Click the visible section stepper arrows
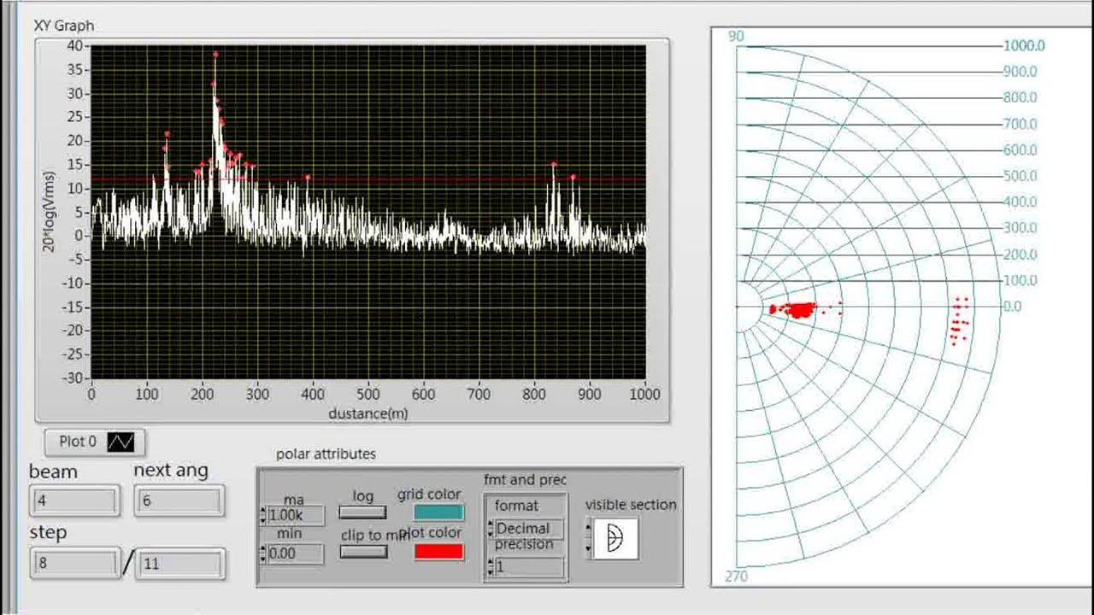The height and width of the screenshot is (615, 1094). pos(589,538)
